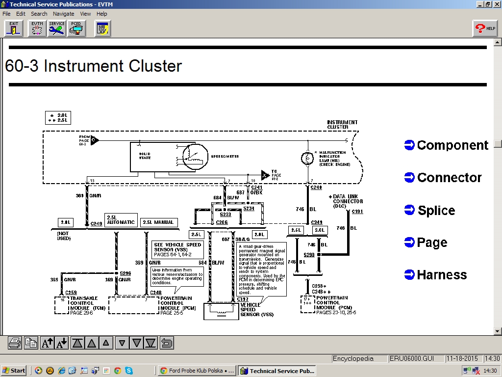502x377 pixels.
Task: Click the Vehicle Speed Sensor (VSS) label
Action: point(257,310)
